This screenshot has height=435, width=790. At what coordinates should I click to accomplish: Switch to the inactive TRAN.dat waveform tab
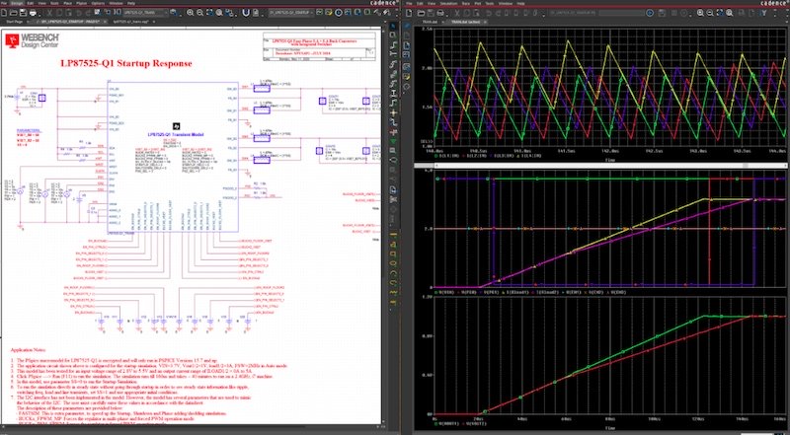[x=430, y=22]
